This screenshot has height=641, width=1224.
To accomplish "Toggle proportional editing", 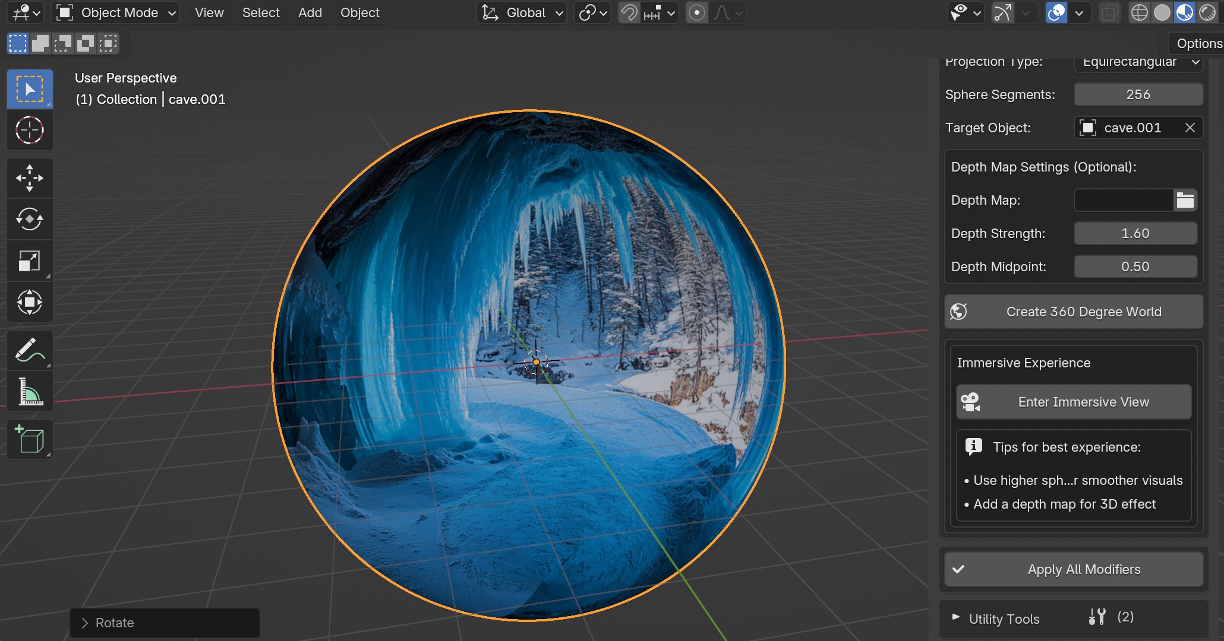I will coord(696,12).
